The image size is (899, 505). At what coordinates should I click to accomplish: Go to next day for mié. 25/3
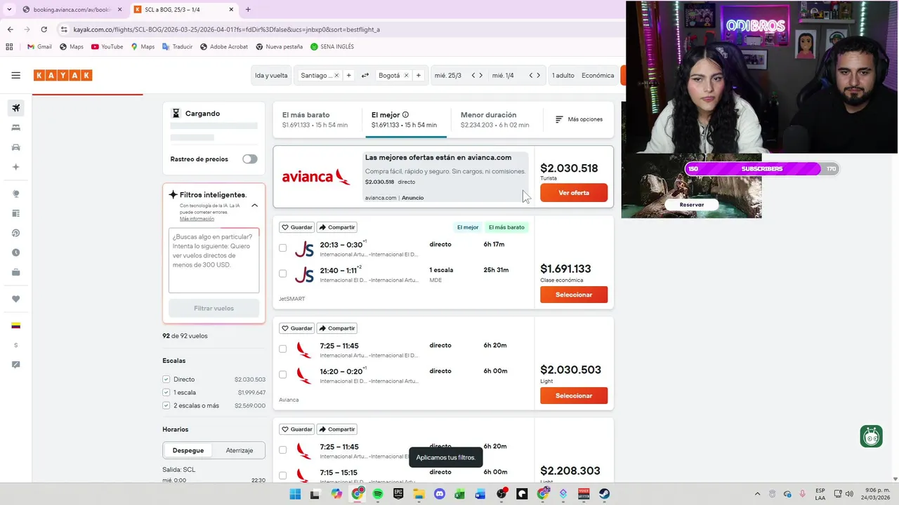[x=481, y=75]
